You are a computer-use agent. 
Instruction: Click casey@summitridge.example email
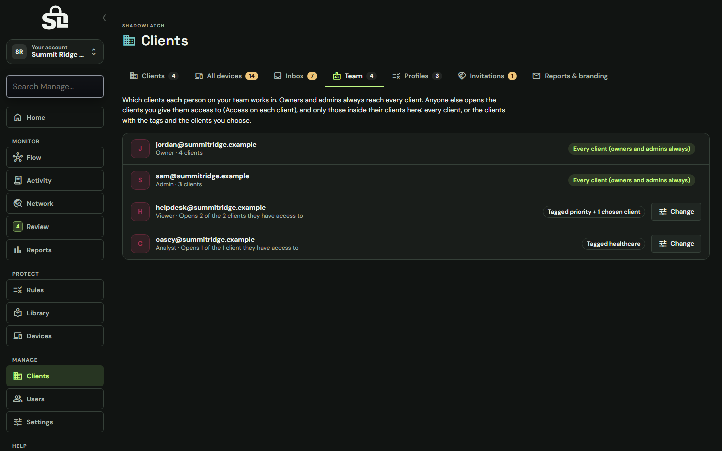point(205,239)
